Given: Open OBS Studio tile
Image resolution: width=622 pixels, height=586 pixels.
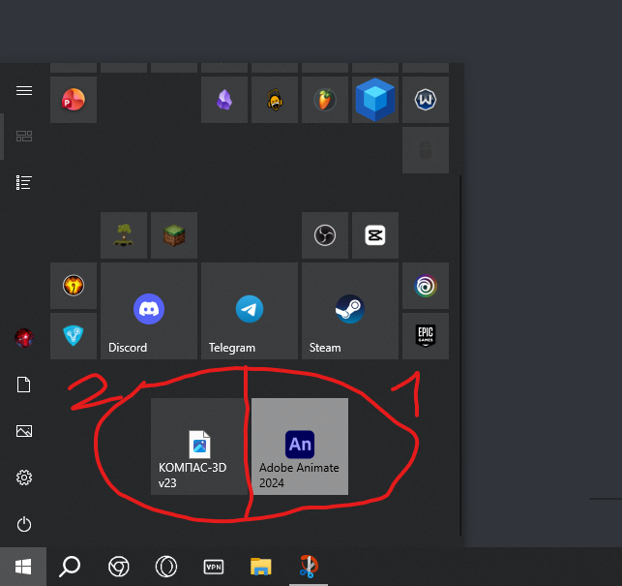Looking at the screenshot, I should (324, 235).
